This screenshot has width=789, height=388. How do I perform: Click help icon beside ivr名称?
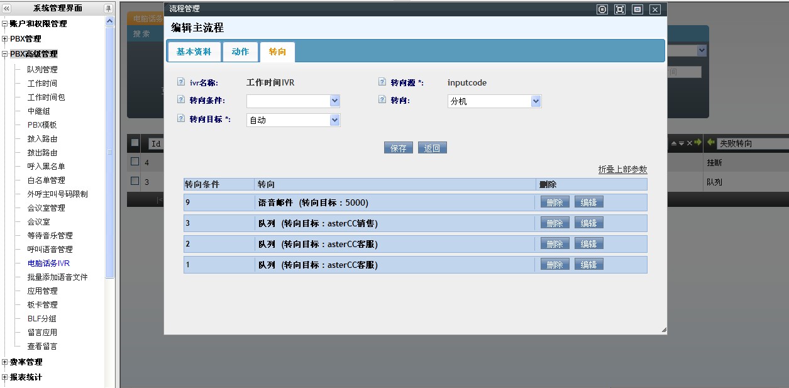pyautogui.click(x=181, y=82)
